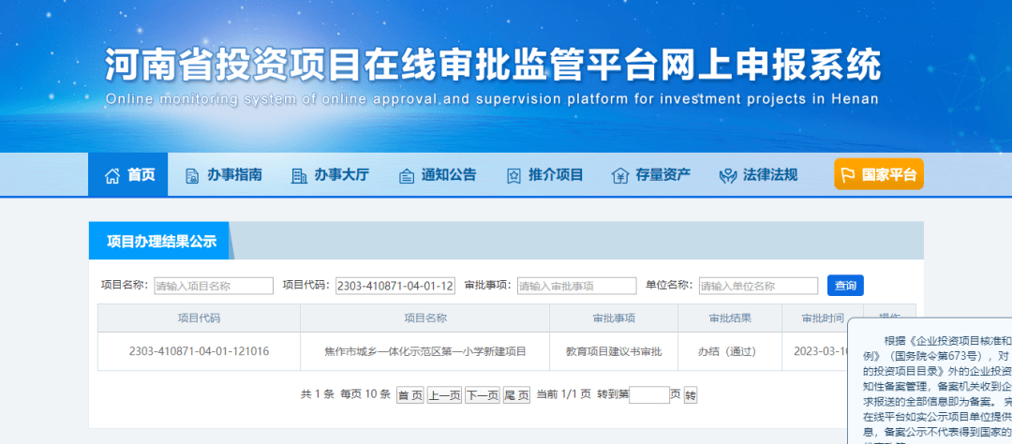The image size is (1012, 444).
Task: Click the 审批结果 column header
Action: click(x=729, y=318)
